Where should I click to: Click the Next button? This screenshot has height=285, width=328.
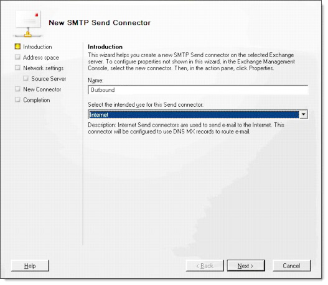coord(246,266)
